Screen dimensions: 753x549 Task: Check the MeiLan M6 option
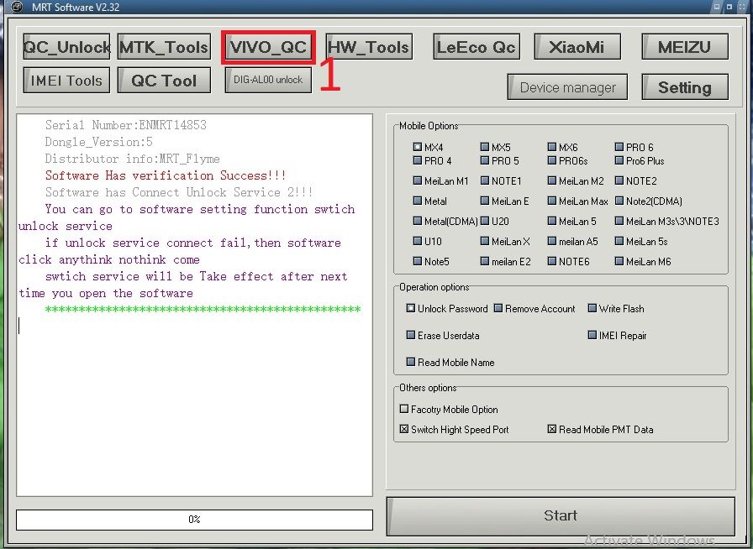[619, 261]
